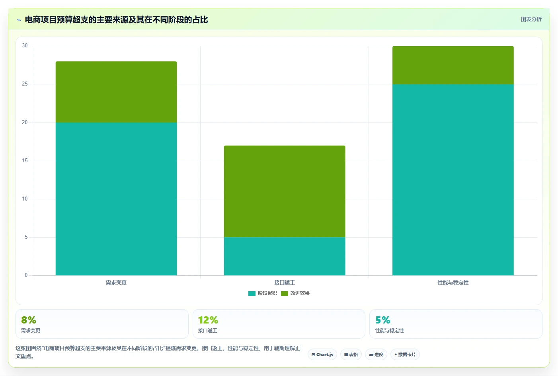
Task: Click the 性能与稳定性 label in the stat card
Action: click(389, 331)
